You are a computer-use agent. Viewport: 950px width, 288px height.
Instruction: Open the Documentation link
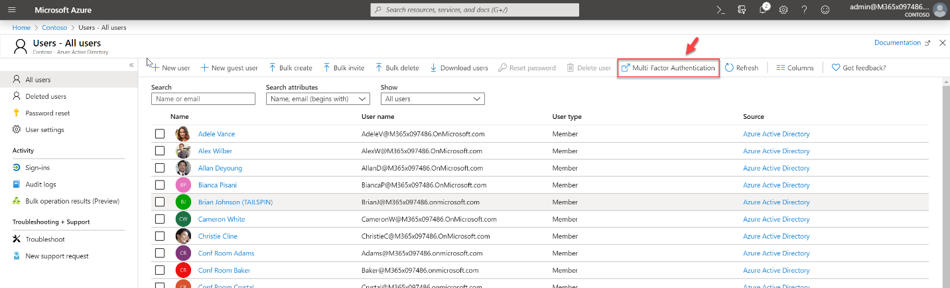tap(902, 42)
